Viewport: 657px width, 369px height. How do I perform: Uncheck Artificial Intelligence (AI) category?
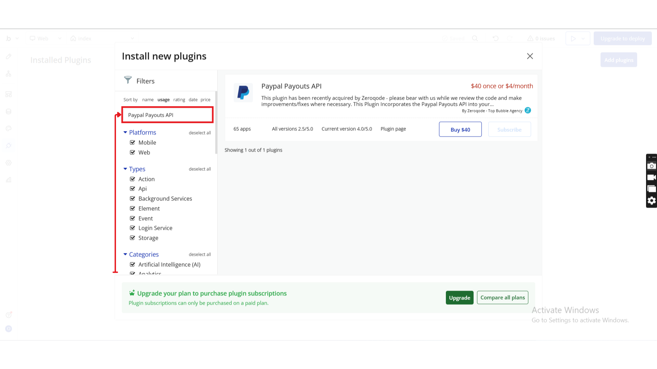point(132,264)
